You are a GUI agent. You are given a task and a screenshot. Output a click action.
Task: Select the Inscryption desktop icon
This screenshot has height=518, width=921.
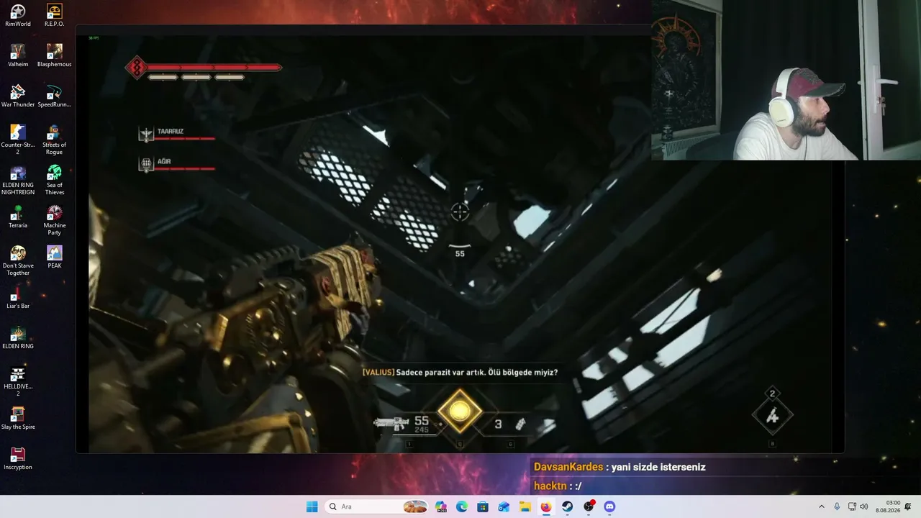click(x=18, y=458)
